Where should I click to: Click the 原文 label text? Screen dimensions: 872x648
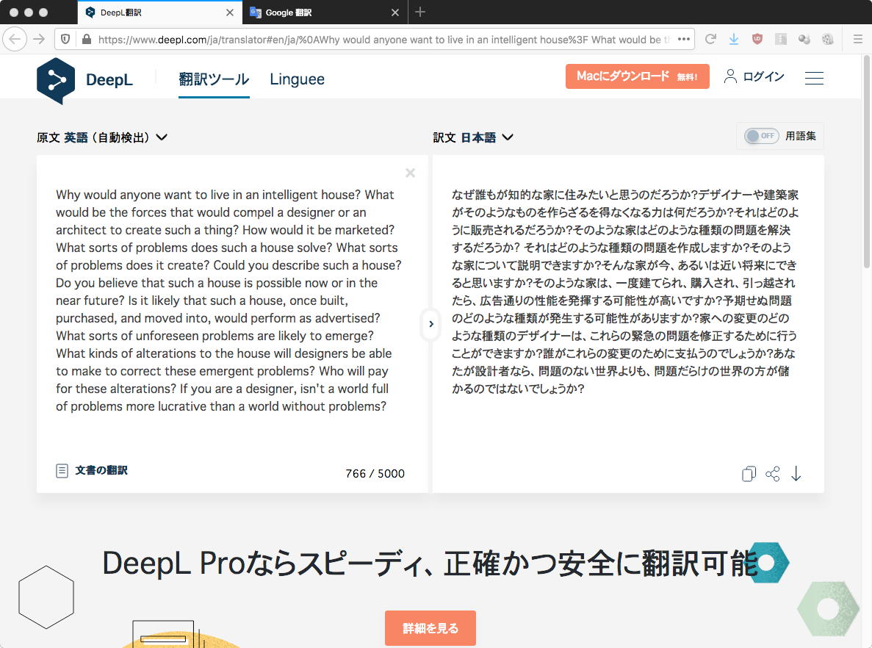48,137
